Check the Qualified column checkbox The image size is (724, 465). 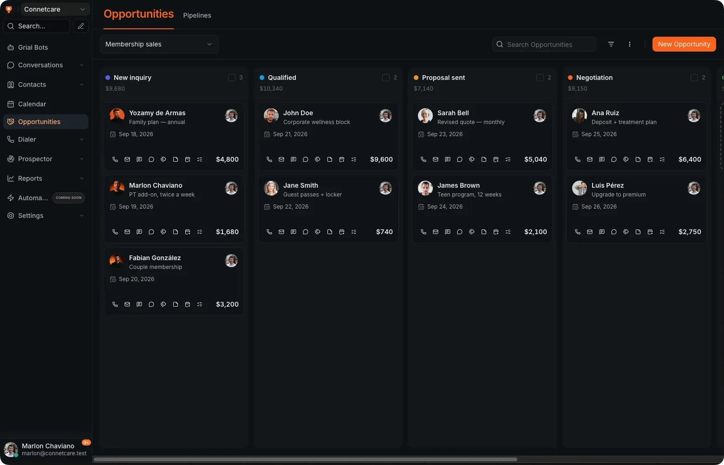386,78
